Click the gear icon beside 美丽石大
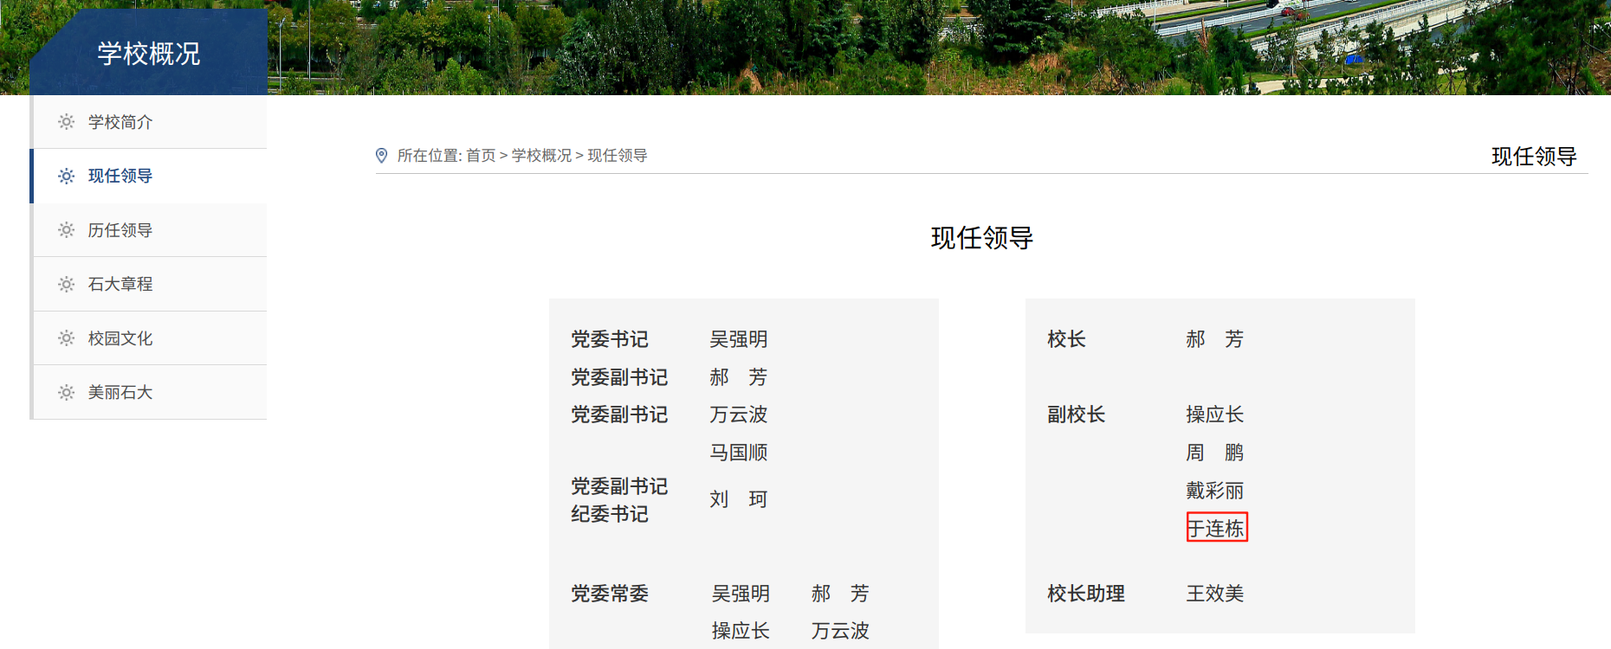The image size is (1611, 649). (x=66, y=392)
